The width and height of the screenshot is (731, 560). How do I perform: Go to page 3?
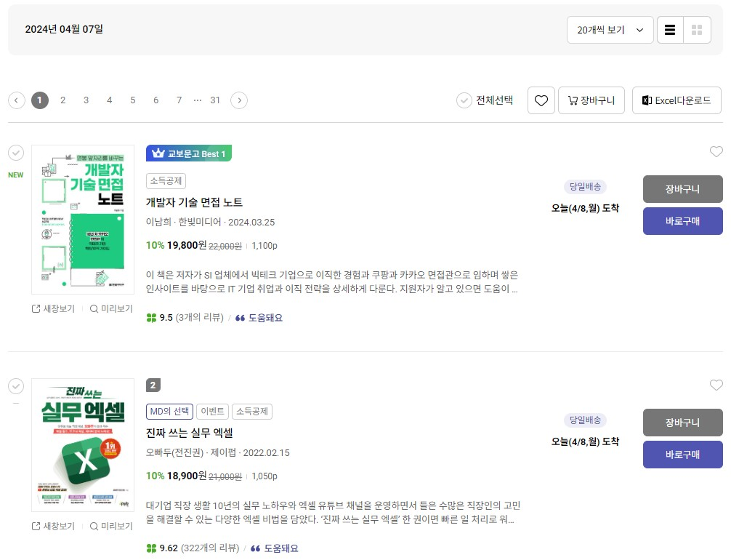pyautogui.click(x=86, y=100)
